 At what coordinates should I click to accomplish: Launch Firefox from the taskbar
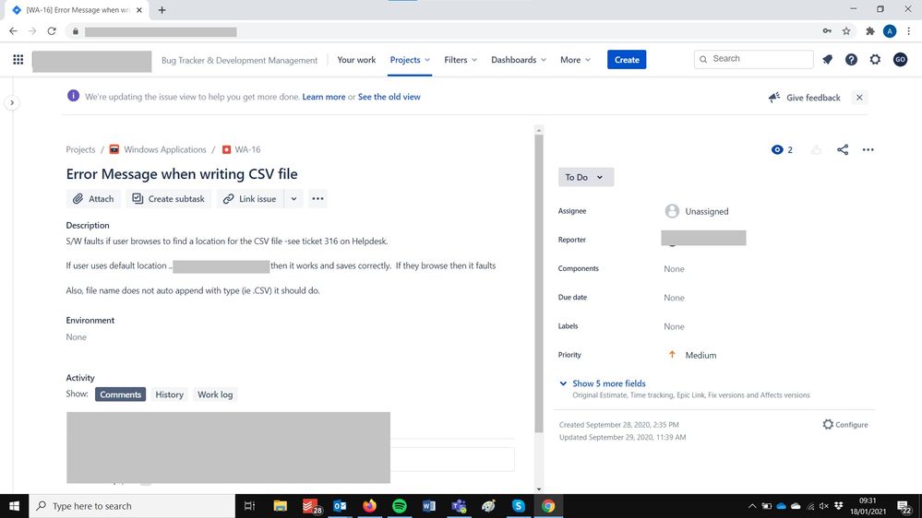click(369, 506)
